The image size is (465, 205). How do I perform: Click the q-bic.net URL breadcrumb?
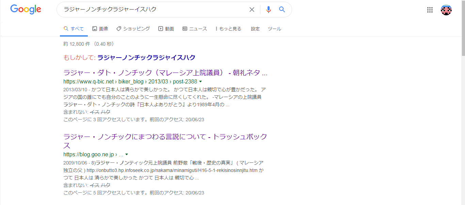click(x=130, y=82)
